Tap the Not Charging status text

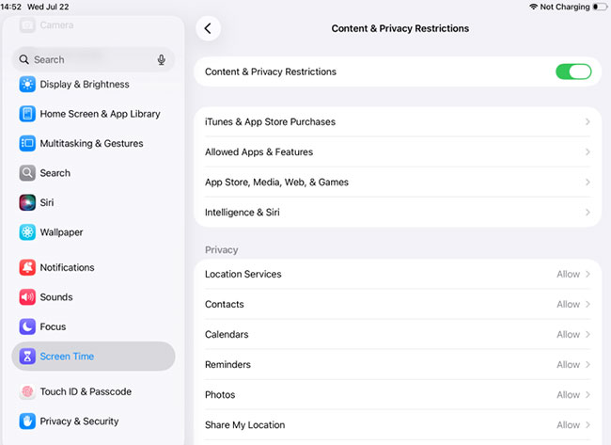[565, 7]
